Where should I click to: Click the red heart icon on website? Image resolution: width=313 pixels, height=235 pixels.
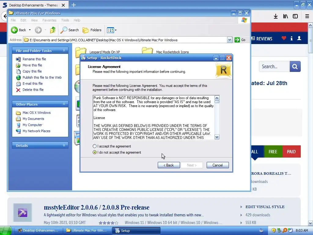point(284,38)
